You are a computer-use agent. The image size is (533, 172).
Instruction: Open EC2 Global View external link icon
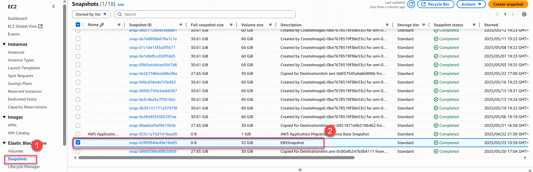click(40, 26)
